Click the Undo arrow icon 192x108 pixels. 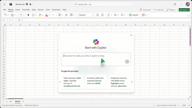[5, 15]
